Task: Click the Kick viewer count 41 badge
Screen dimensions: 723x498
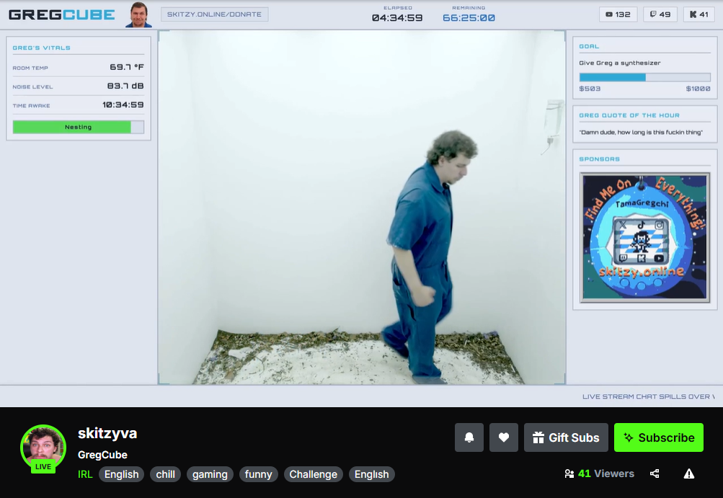Action: coord(698,14)
